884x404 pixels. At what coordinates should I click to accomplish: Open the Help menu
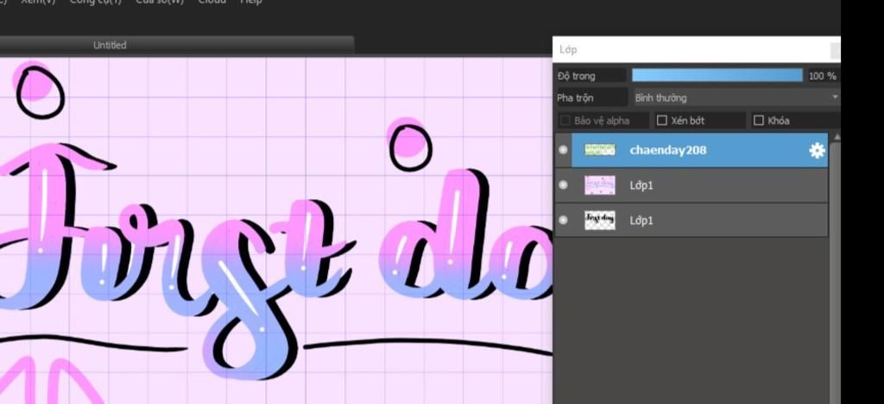(251, 2)
